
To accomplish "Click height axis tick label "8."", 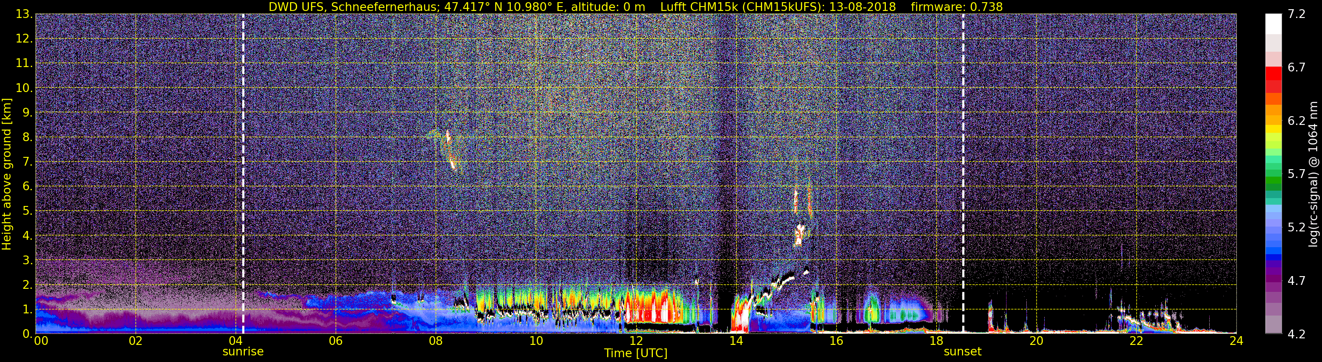I will (27, 137).
